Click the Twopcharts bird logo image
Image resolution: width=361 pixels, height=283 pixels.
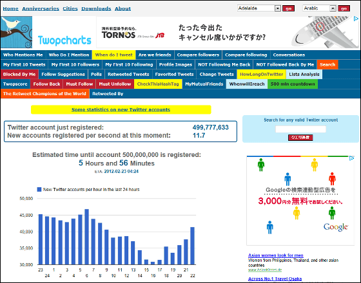coord(16,32)
